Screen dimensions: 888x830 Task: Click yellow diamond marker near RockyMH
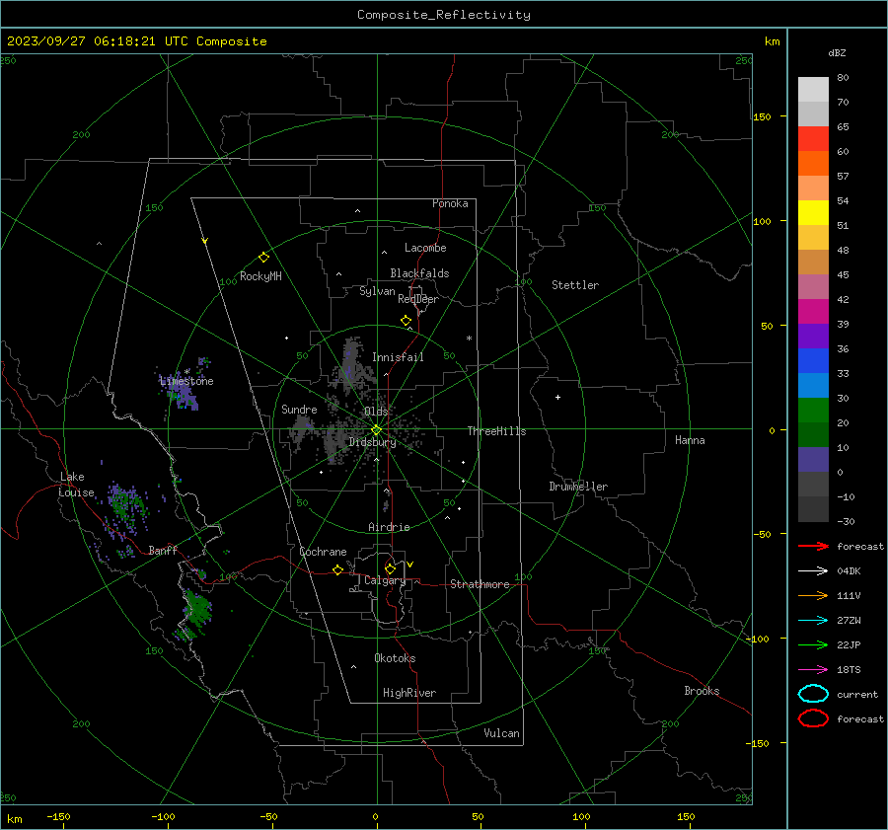click(x=263, y=258)
